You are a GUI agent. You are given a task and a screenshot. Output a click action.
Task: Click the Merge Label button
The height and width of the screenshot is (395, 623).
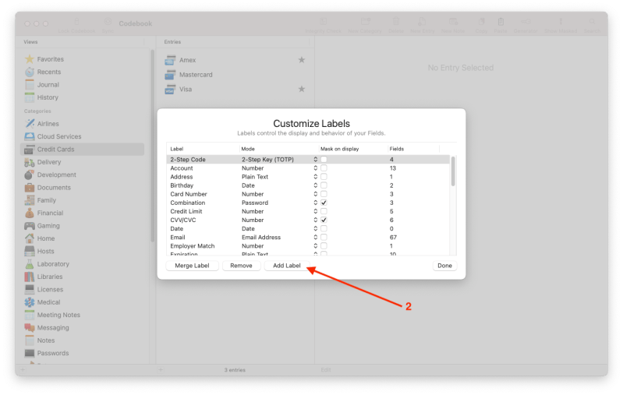[192, 266]
